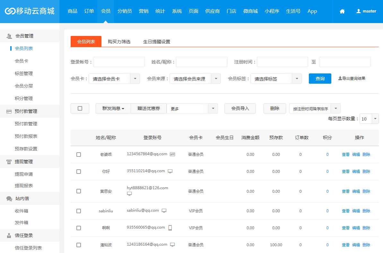Click the mobile phone icon beside 935560065@qq.com
Image resolution: width=383 pixels, height=253 pixels.
[x=170, y=228]
